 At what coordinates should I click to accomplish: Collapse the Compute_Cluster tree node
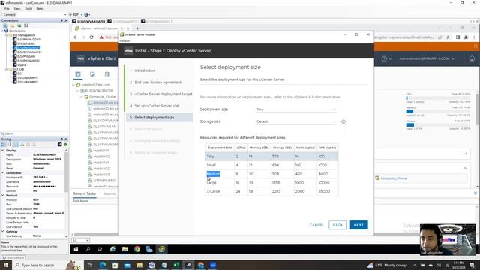coord(82,97)
